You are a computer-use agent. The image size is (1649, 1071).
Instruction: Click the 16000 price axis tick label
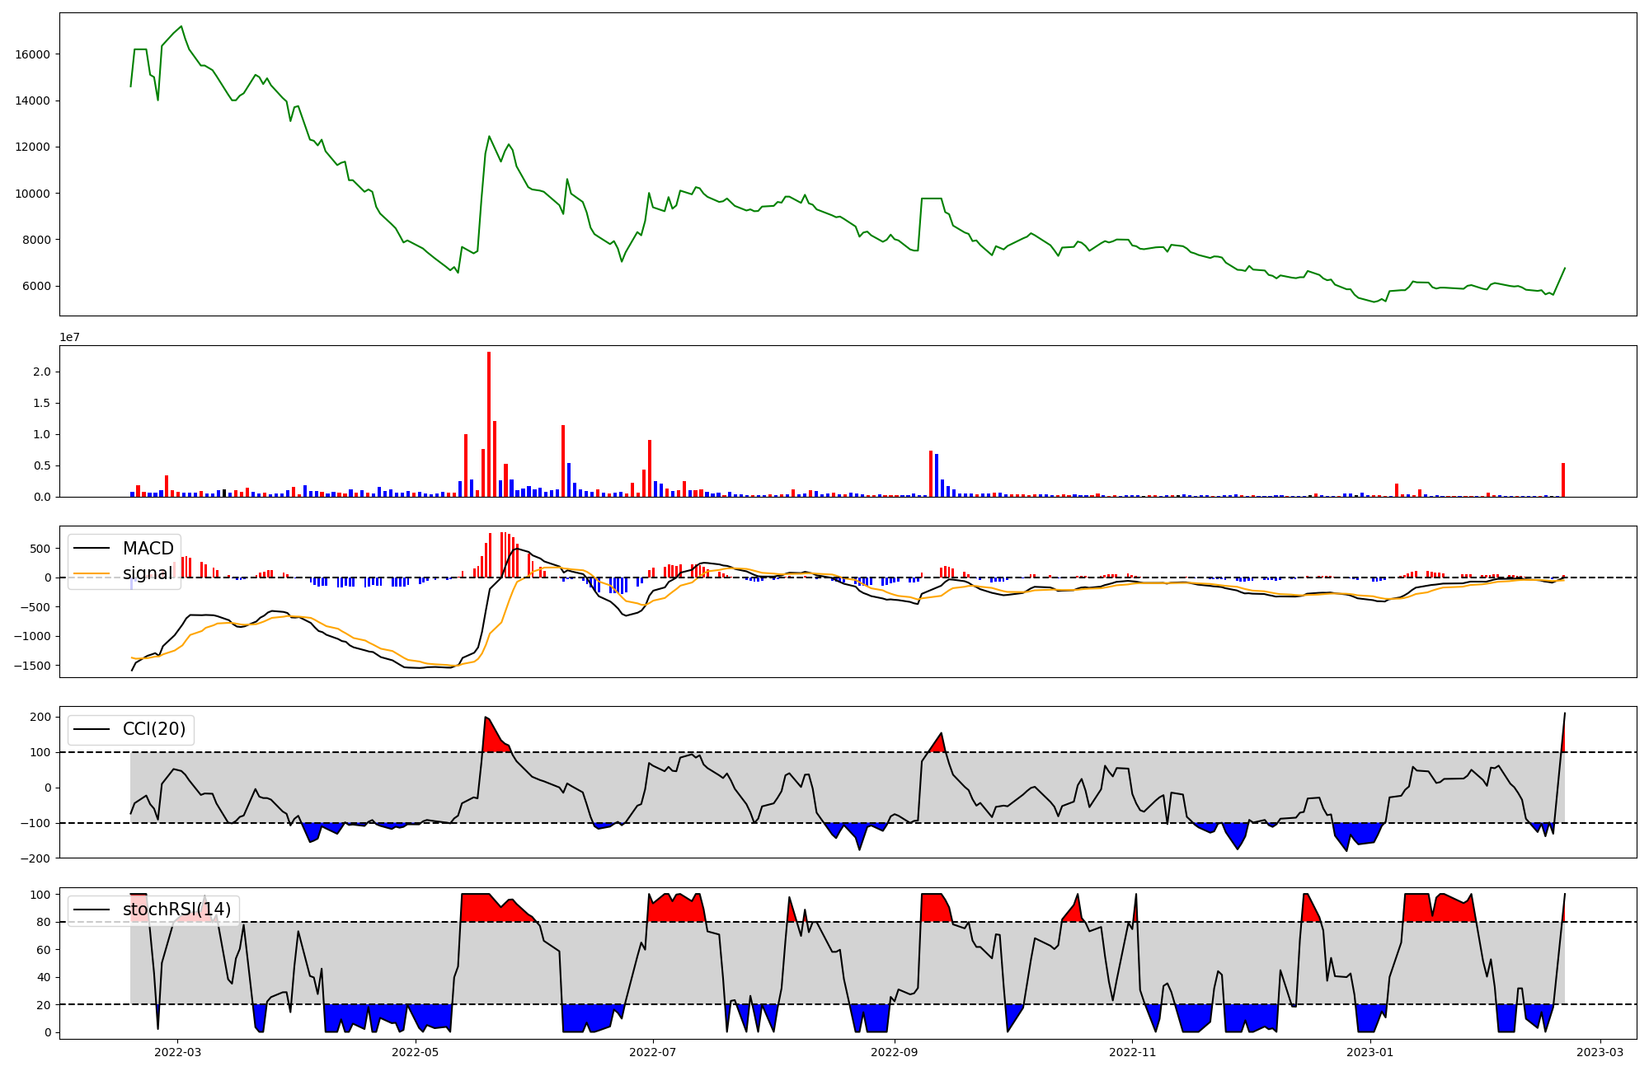pos(32,54)
